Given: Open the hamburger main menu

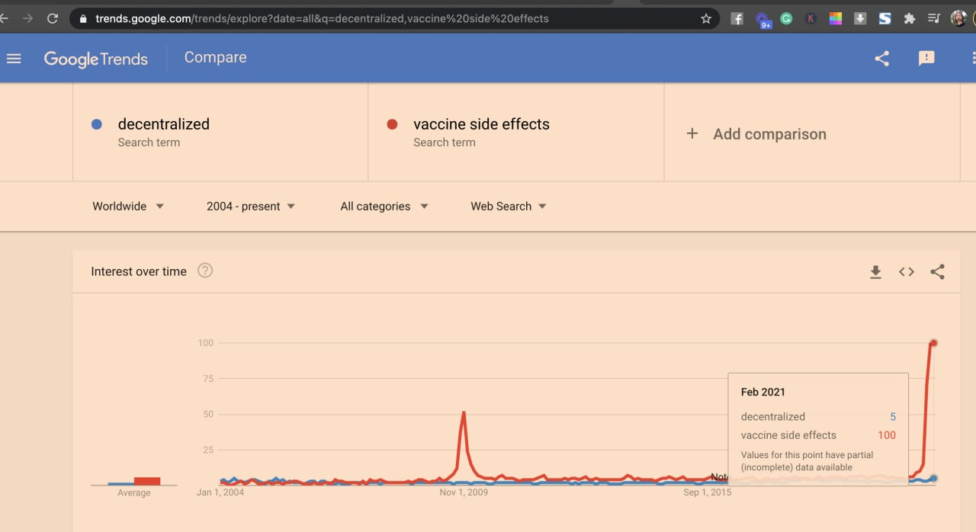Looking at the screenshot, I should click(x=14, y=58).
